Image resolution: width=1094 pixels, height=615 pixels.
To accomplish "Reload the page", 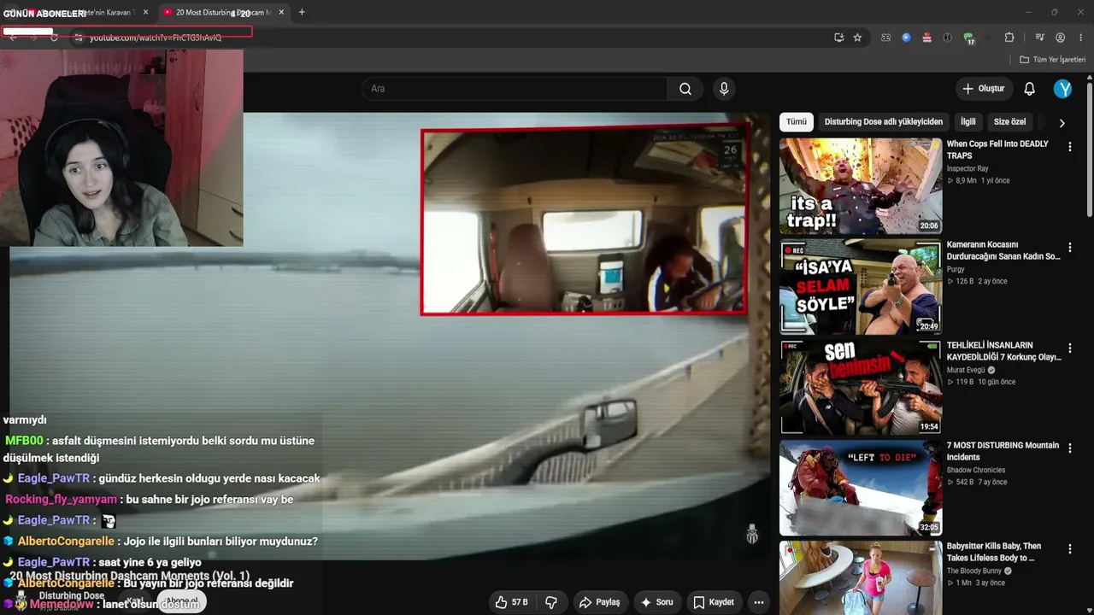I will coord(54,38).
